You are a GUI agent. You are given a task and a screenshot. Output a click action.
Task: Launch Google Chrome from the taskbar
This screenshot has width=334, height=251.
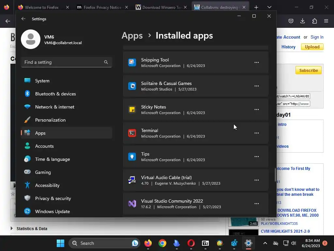[x=162, y=243]
